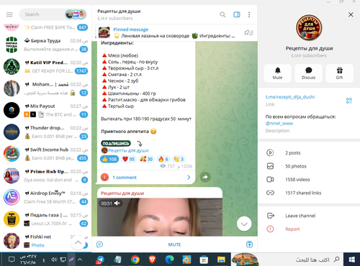Open Microsoft Store from the taskbar
Viewport: 360px width, 266px height.
pos(204,260)
